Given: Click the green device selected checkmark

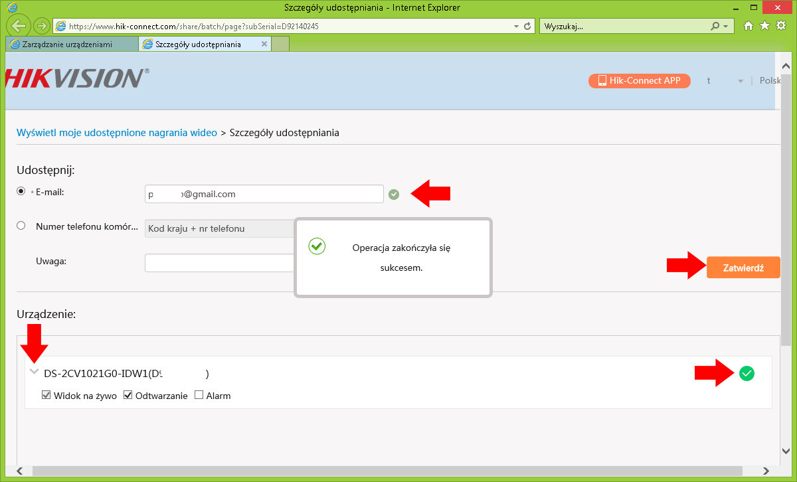Looking at the screenshot, I should click(747, 374).
